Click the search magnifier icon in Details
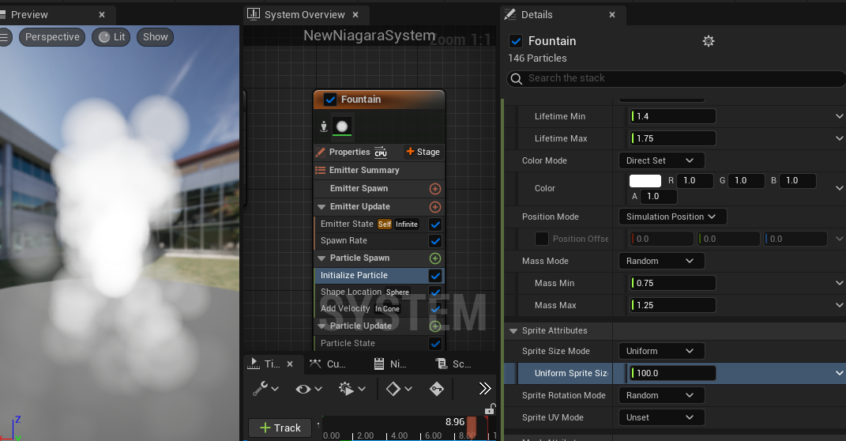Screen dimensions: 846x441 [x=517, y=79]
